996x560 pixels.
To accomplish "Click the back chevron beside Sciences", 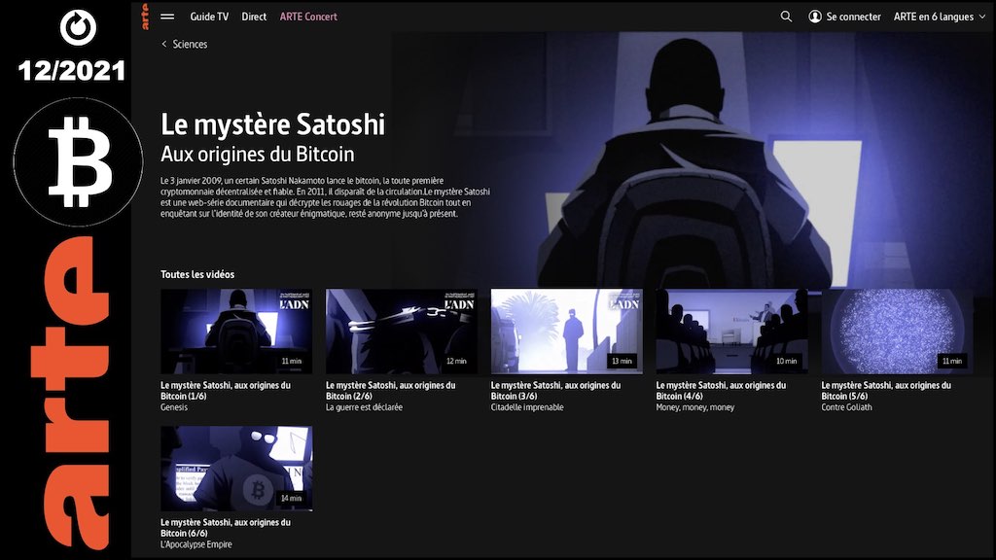I will (164, 44).
